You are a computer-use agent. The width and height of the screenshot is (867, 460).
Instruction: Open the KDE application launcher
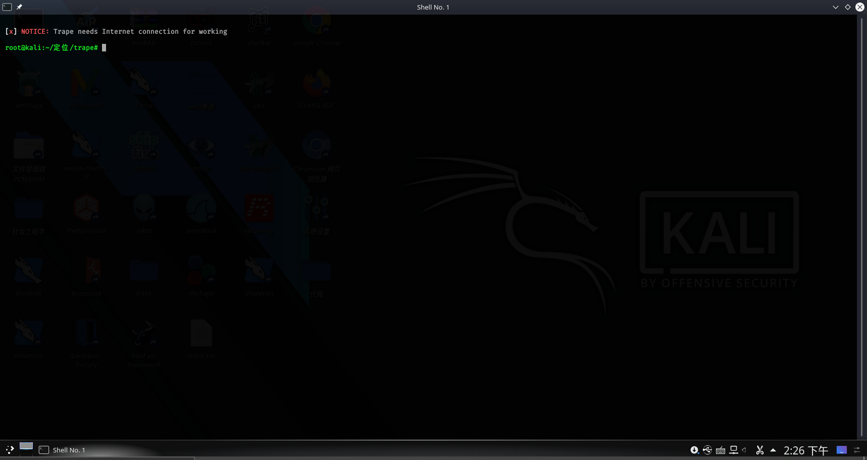[x=10, y=450]
